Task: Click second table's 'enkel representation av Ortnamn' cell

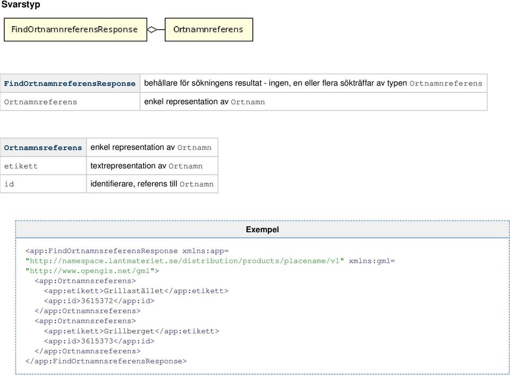Action: 152,147
